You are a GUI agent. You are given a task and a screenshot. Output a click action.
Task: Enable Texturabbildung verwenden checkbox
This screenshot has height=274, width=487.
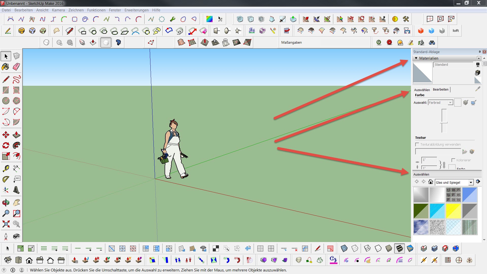click(x=417, y=144)
